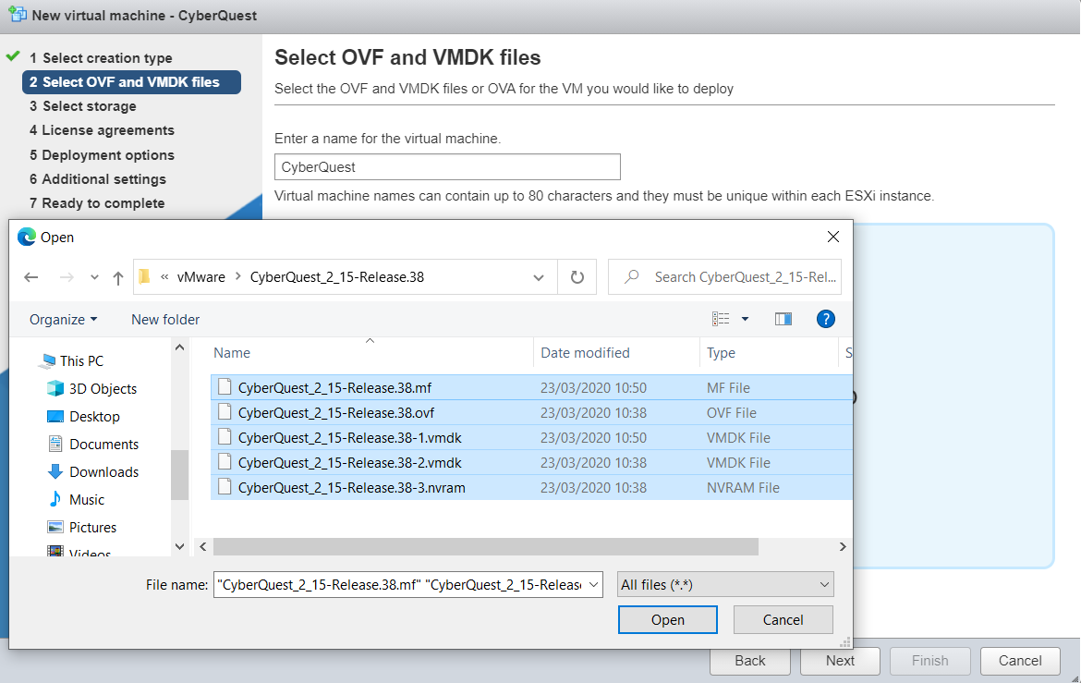The image size is (1081, 683).
Task: Go to step 4 License agreements
Action: pyautogui.click(x=102, y=130)
